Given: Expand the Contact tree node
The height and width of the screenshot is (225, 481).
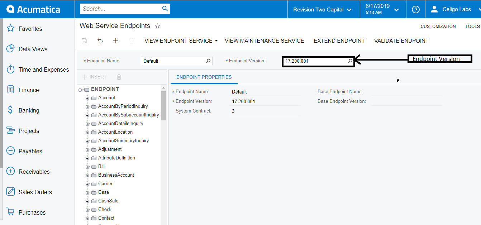Looking at the screenshot, I should pyautogui.click(x=87, y=218).
